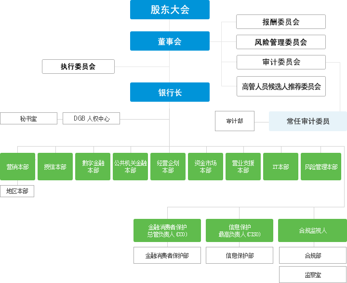Click the 数字金融本部 green box
Viewport: 347px width, 283px height.
(93, 167)
